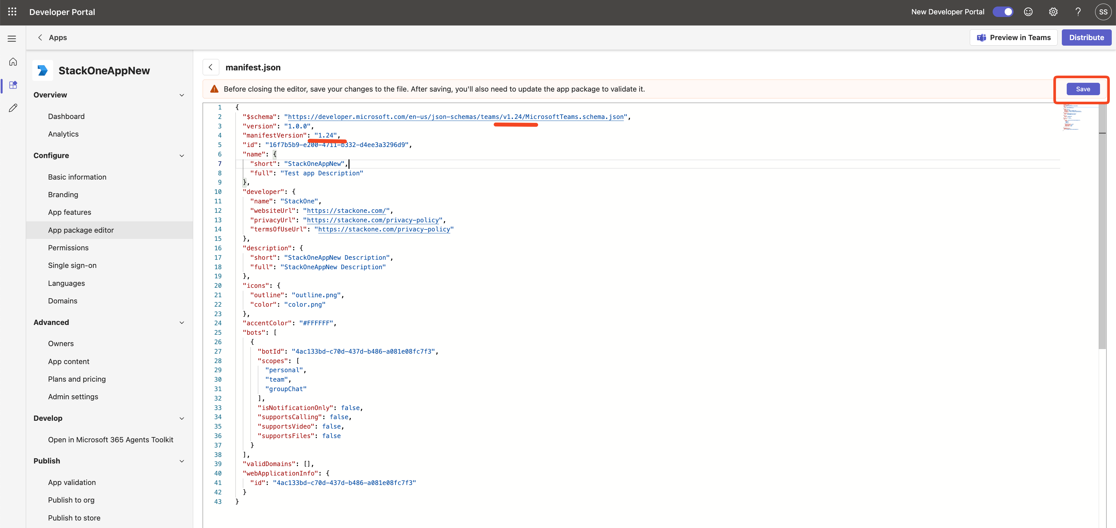1116x528 pixels.
Task: Open the help question mark icon
Action: pyautogui.click(x=1078, y=12)
